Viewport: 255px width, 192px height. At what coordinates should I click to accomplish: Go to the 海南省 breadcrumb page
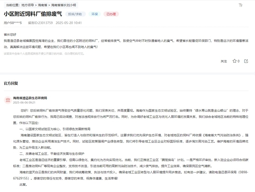(x=43, y=5)
